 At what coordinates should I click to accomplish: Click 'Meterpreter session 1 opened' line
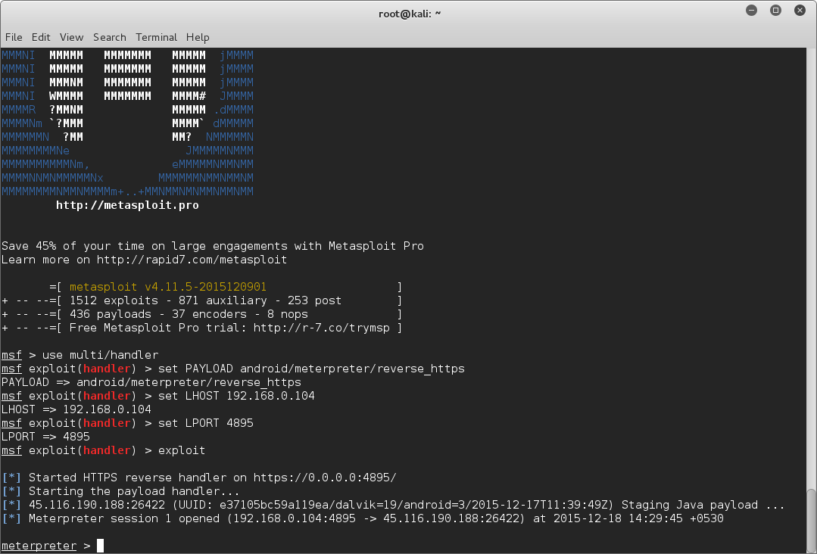(363, 518)
